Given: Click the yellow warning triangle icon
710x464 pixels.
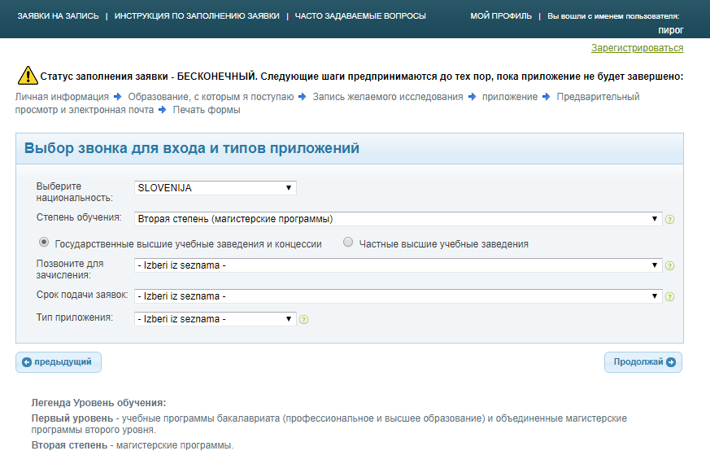Looking at the screenshot, I should [28, 75].
